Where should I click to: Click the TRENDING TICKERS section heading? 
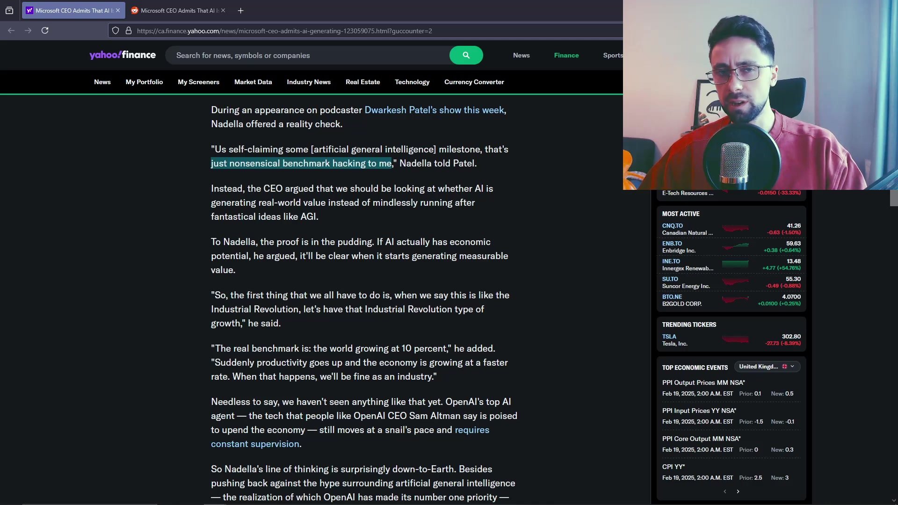[689, 325]
